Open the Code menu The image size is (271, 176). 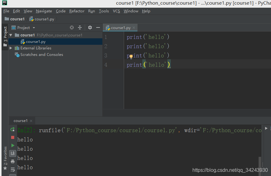[x=61, y=11]
